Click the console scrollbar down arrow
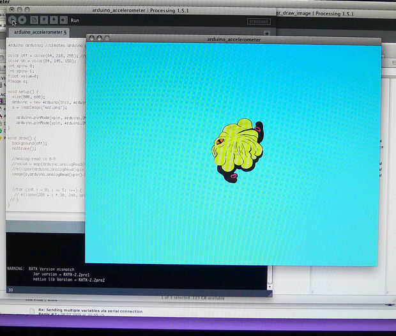 pyautogui.click(x=270, y=287)
